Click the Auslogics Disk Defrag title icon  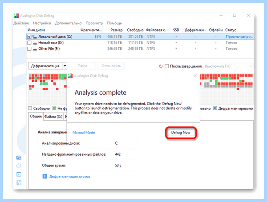[x=16, y=16]
